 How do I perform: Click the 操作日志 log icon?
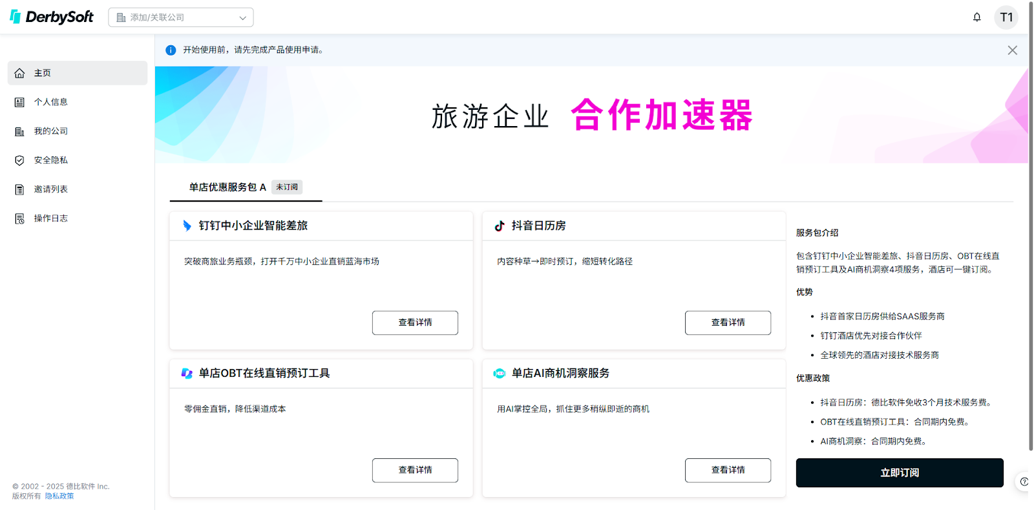pos(20,218)
